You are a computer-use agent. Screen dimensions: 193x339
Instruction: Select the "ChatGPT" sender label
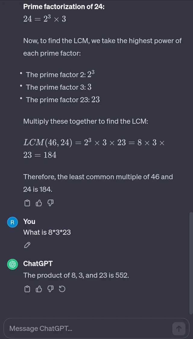click(38, 264)
